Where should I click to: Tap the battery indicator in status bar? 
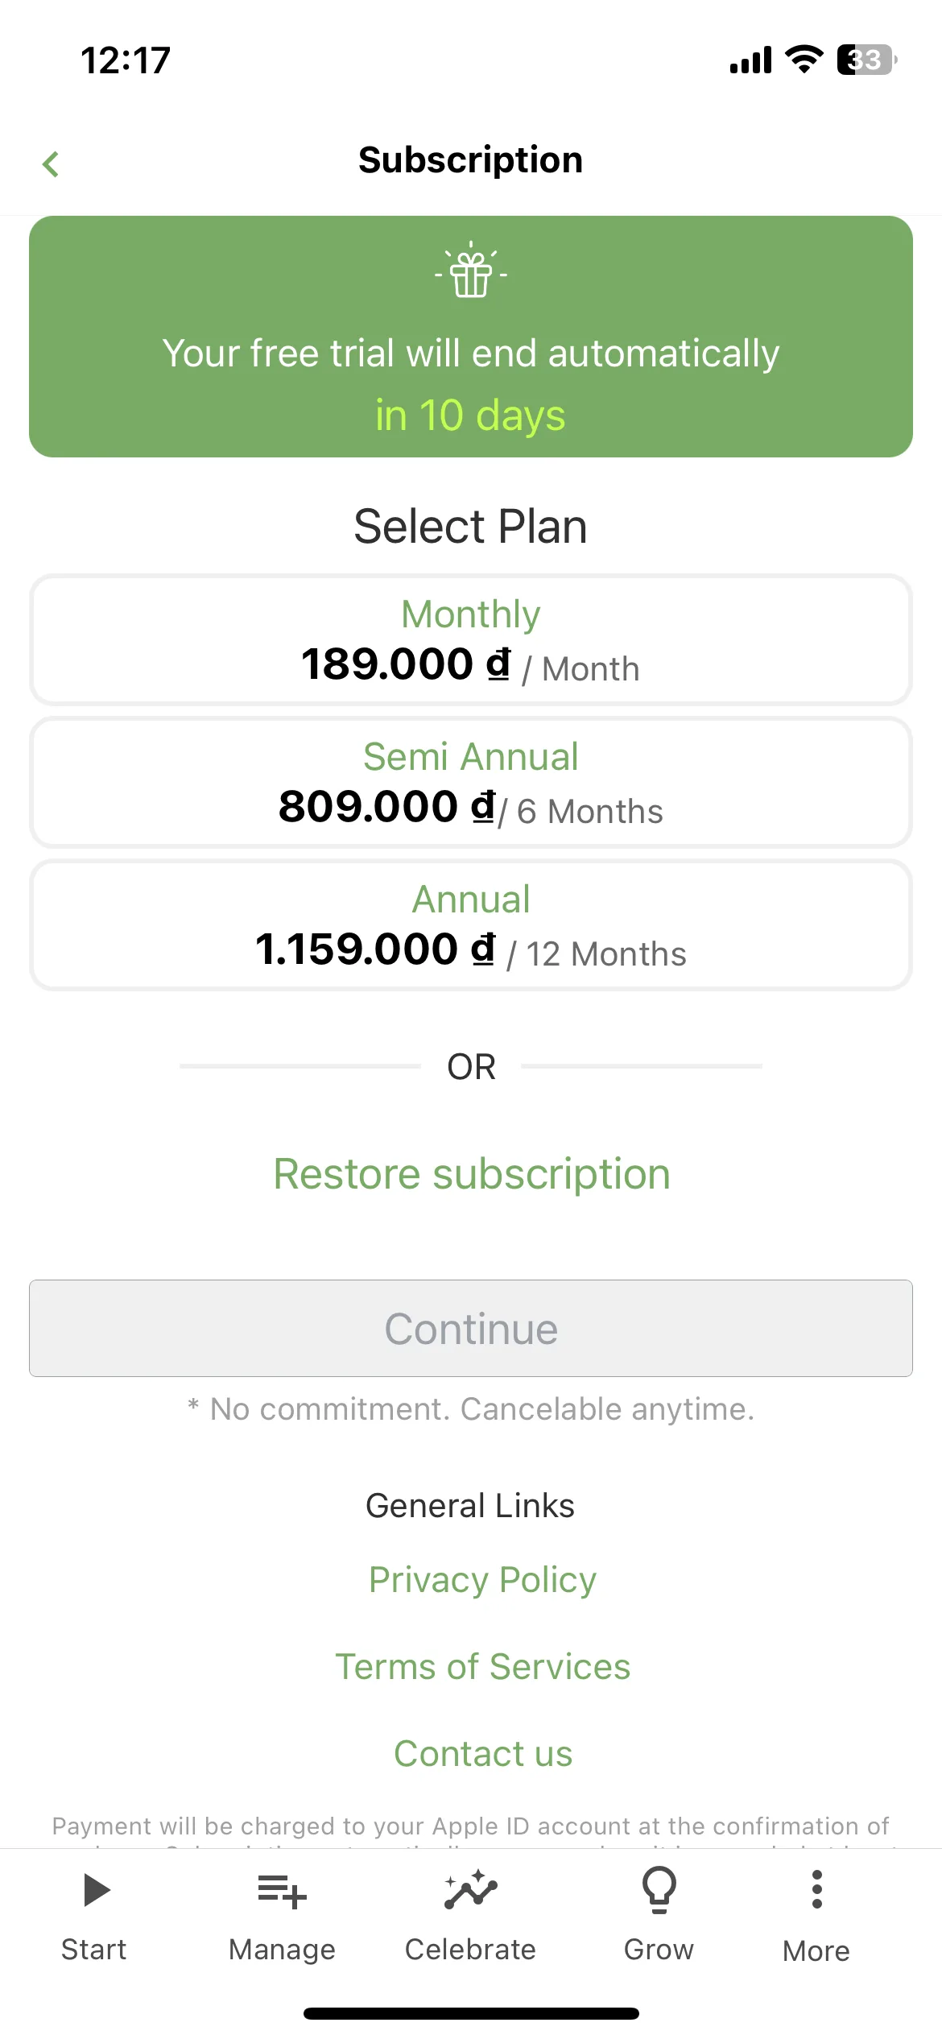pos(867,60)
